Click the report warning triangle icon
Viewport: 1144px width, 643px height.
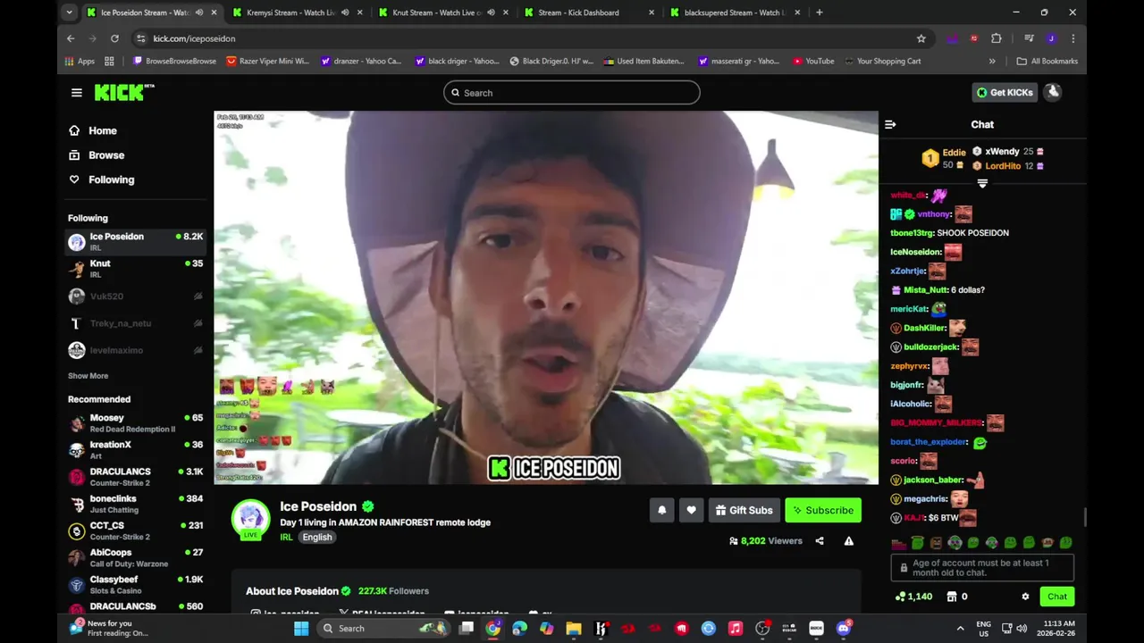(849, 541)
